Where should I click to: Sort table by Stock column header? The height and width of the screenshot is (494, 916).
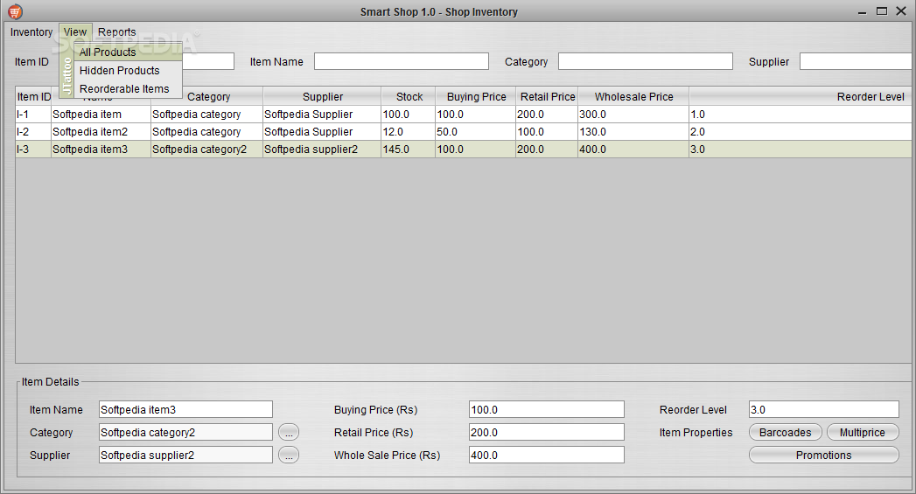(x=409, y=97)
